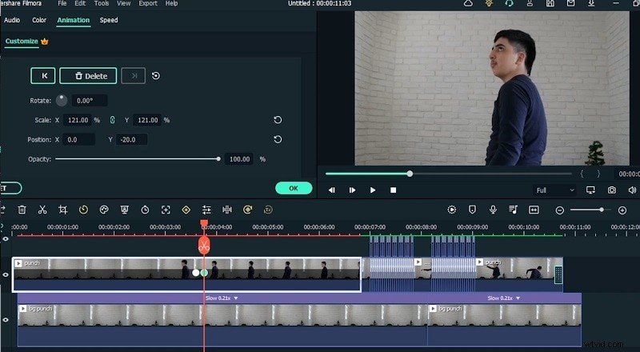The height and width of the screenshot is (352, 640).
Task: Go to next keyframe button
Action: (133, 76)
